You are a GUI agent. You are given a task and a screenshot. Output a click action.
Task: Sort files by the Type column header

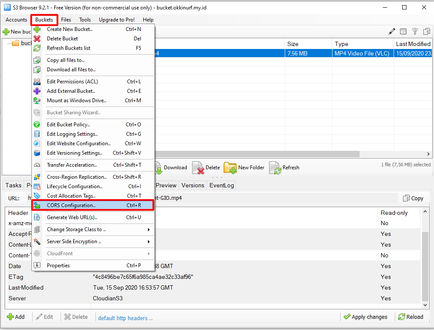(362, 44)
